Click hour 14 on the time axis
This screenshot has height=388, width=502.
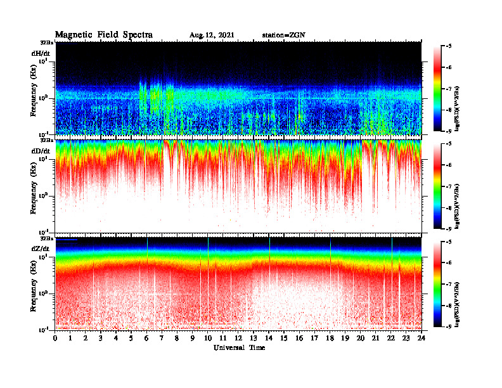pyautogui.click(x=269, y=338)
